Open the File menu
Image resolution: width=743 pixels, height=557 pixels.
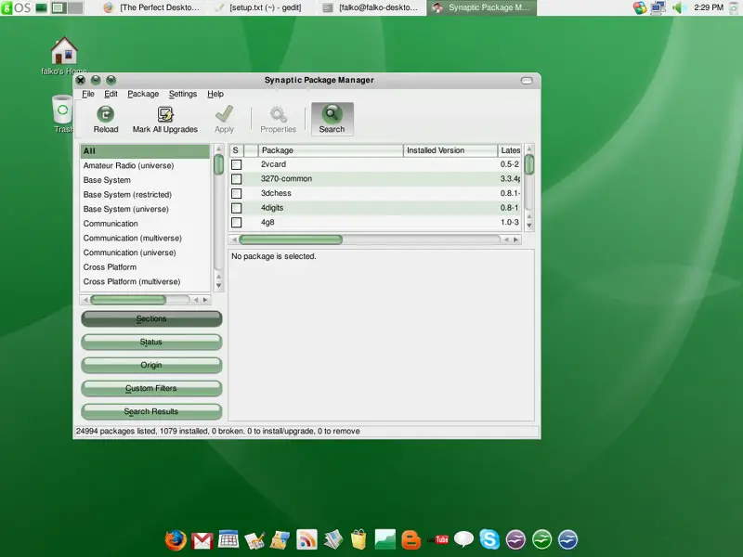point(88,94)
